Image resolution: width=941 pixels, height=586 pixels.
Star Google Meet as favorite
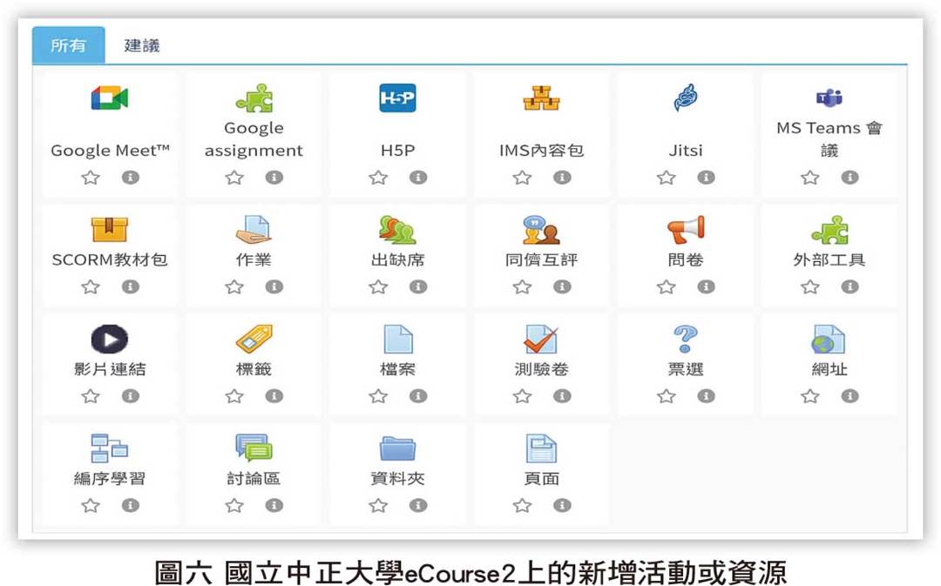tap(91, 177)
